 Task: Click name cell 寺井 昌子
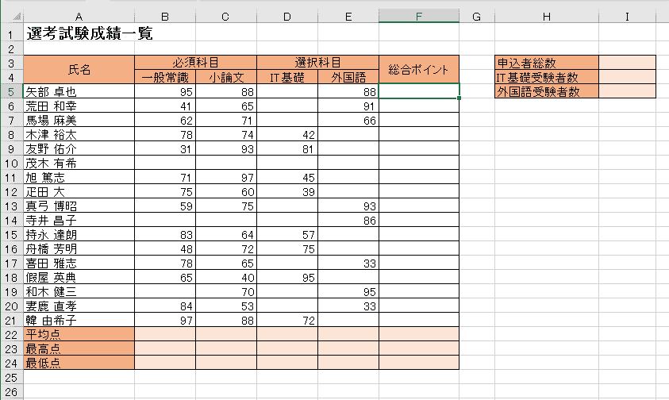[x=79, y=221]
